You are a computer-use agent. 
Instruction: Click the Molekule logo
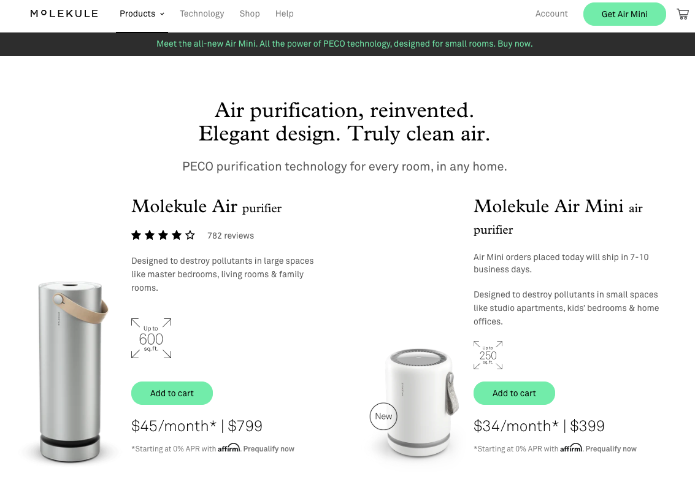pyautogui.click(x=63, y=13)
